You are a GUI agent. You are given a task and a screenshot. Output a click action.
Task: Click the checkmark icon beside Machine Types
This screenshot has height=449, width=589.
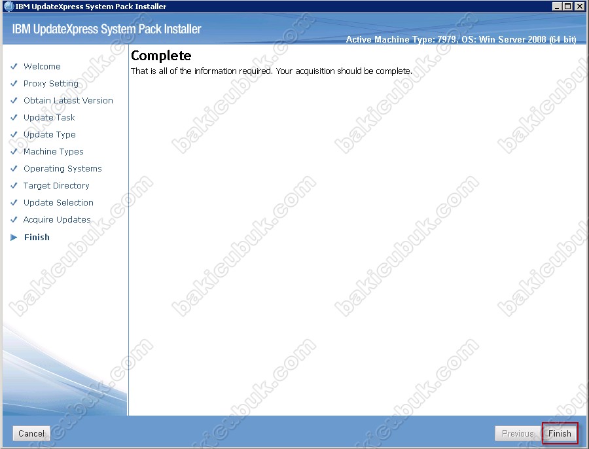point(14,151)
